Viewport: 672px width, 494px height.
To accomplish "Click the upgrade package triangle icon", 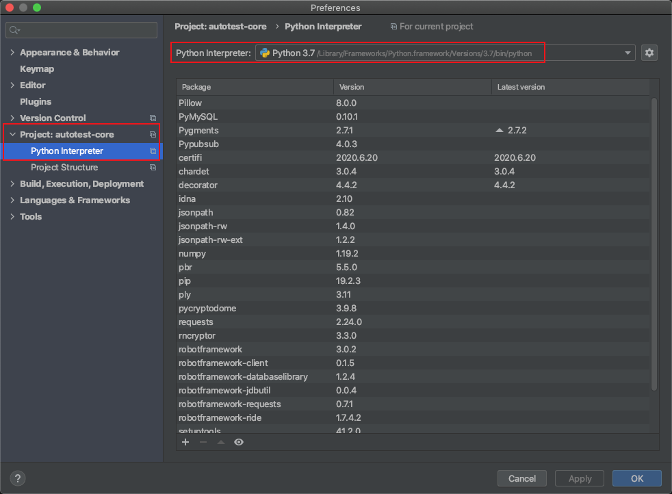I will [221, 442].
